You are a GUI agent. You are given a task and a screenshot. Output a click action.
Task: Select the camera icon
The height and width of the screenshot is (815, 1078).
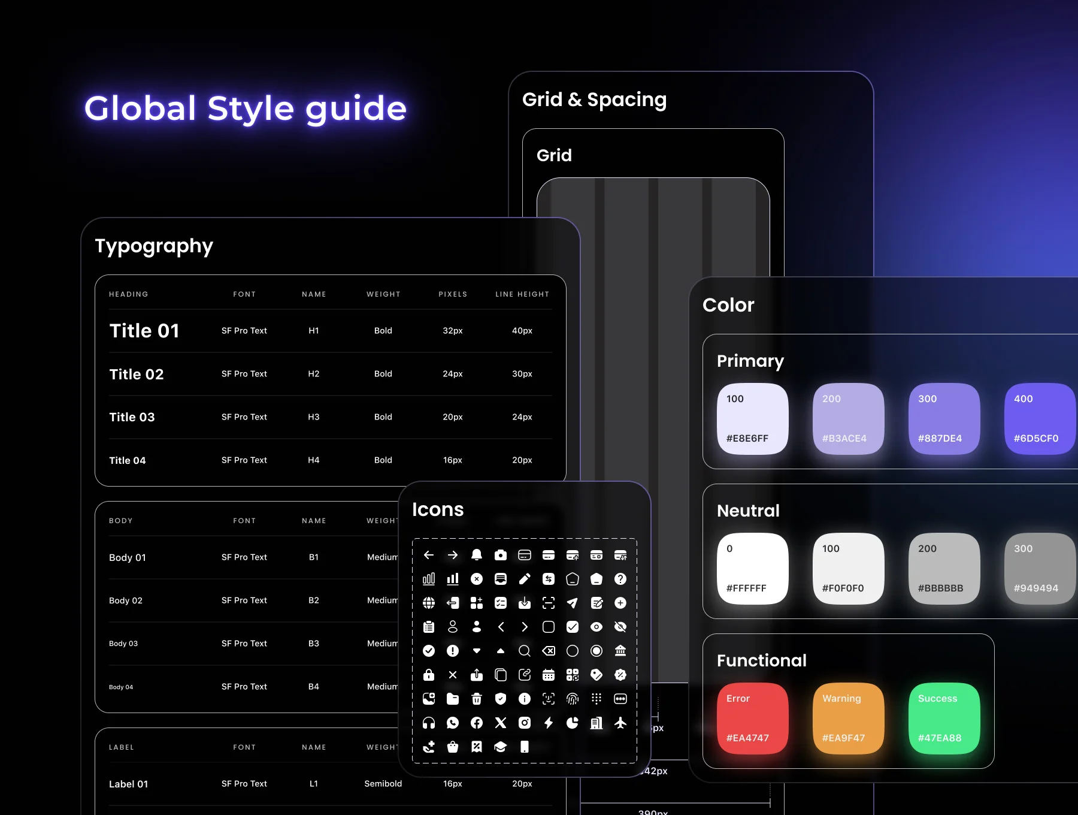click(x=501, y=555)
